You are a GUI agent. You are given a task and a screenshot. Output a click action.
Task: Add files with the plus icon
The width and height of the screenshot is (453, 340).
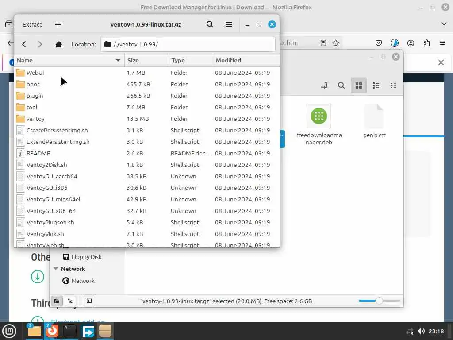click(x=58, y=25)
